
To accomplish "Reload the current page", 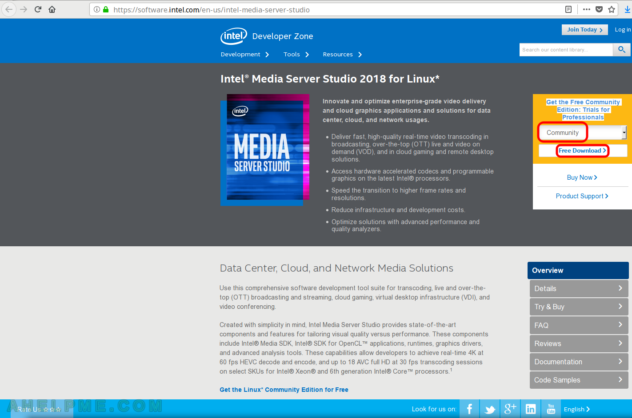I will click(x=38, y=9).
